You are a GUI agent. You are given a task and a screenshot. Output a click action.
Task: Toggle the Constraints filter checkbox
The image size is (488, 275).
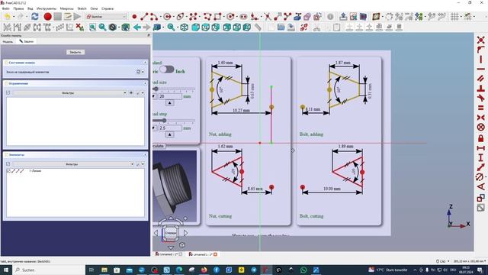click(8, 92)
